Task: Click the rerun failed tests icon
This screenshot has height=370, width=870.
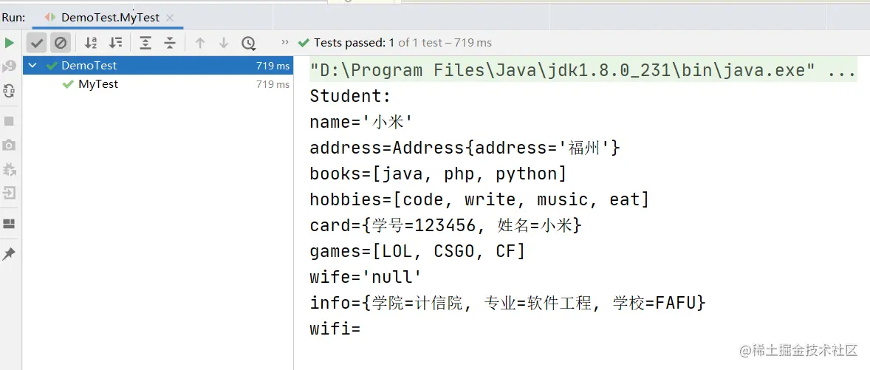Action: tap(9, 67)
